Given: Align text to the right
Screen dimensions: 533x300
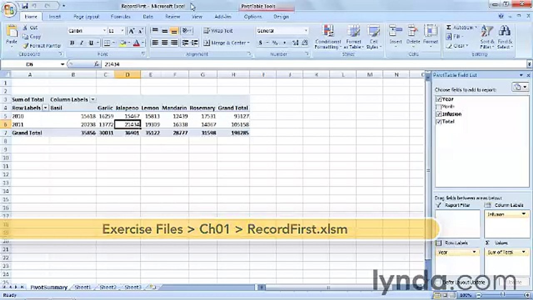Looking at the screenshot, I should coord(174,43).
